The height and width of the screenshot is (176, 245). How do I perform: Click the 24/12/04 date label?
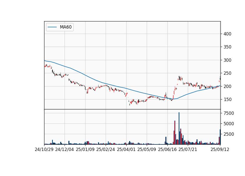[x=65, y=149]
